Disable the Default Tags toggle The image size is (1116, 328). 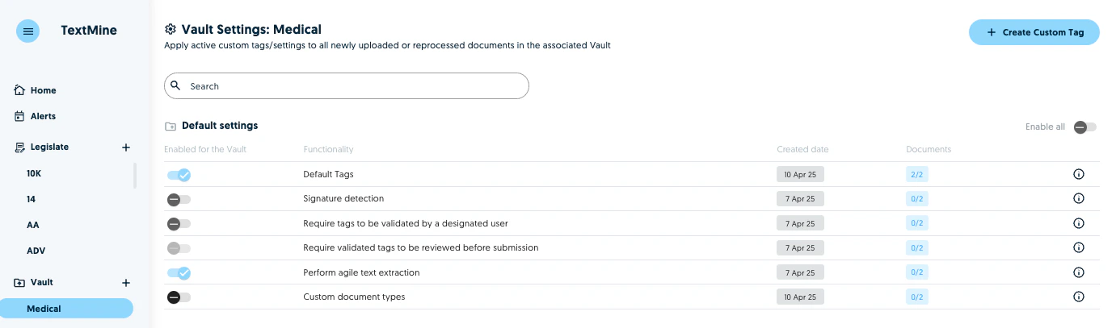click(179, 175)
